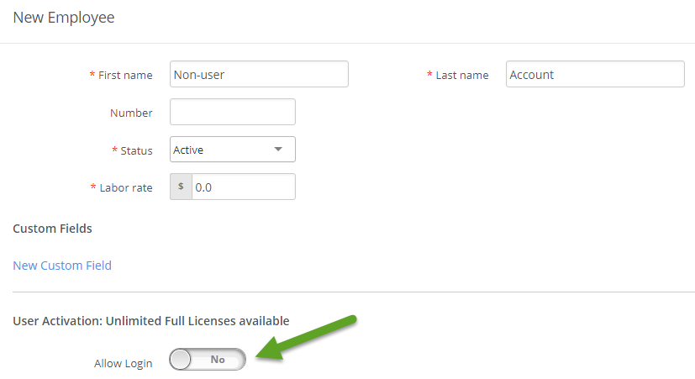The height and width of the screenshot is (379, 695).
Task: Toggle the Allow Login switch
Action: pos(208,360)
